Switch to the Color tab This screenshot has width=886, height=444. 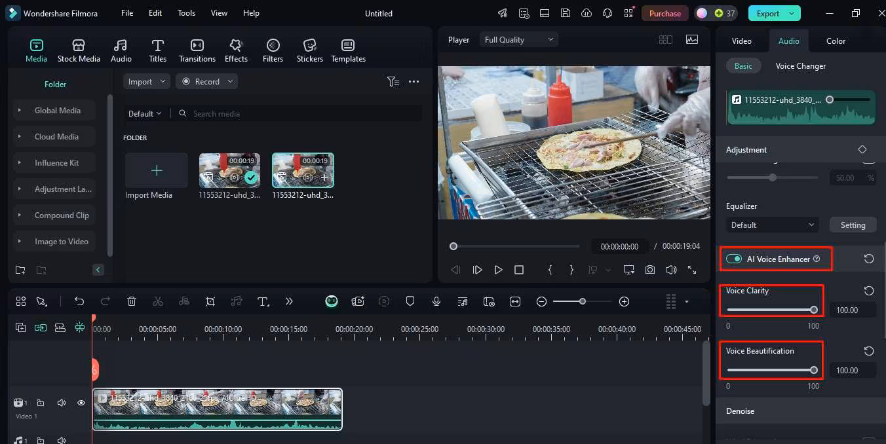tap(836, 41)
